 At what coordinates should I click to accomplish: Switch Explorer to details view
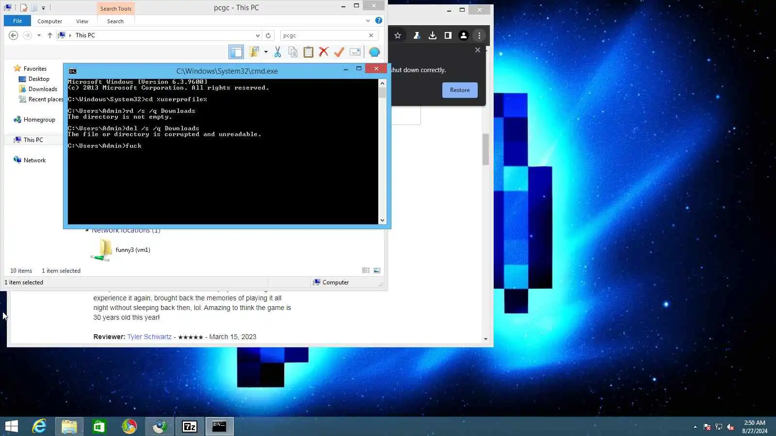click(x=366, y=270)
